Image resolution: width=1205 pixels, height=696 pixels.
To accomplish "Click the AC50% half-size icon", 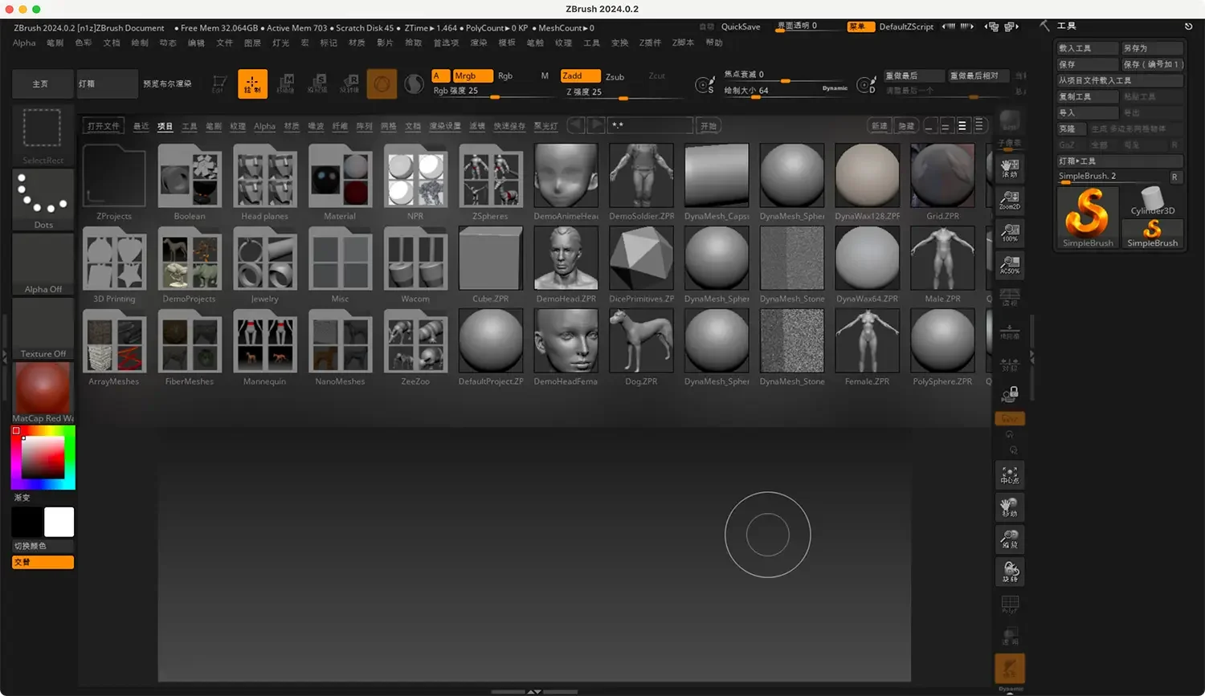I will tap(1010, 265).
